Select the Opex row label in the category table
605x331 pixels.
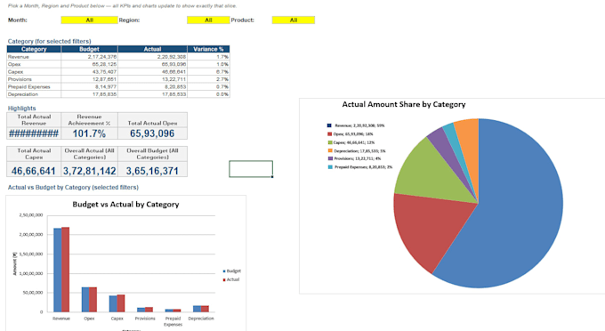[x=34, y=64]
